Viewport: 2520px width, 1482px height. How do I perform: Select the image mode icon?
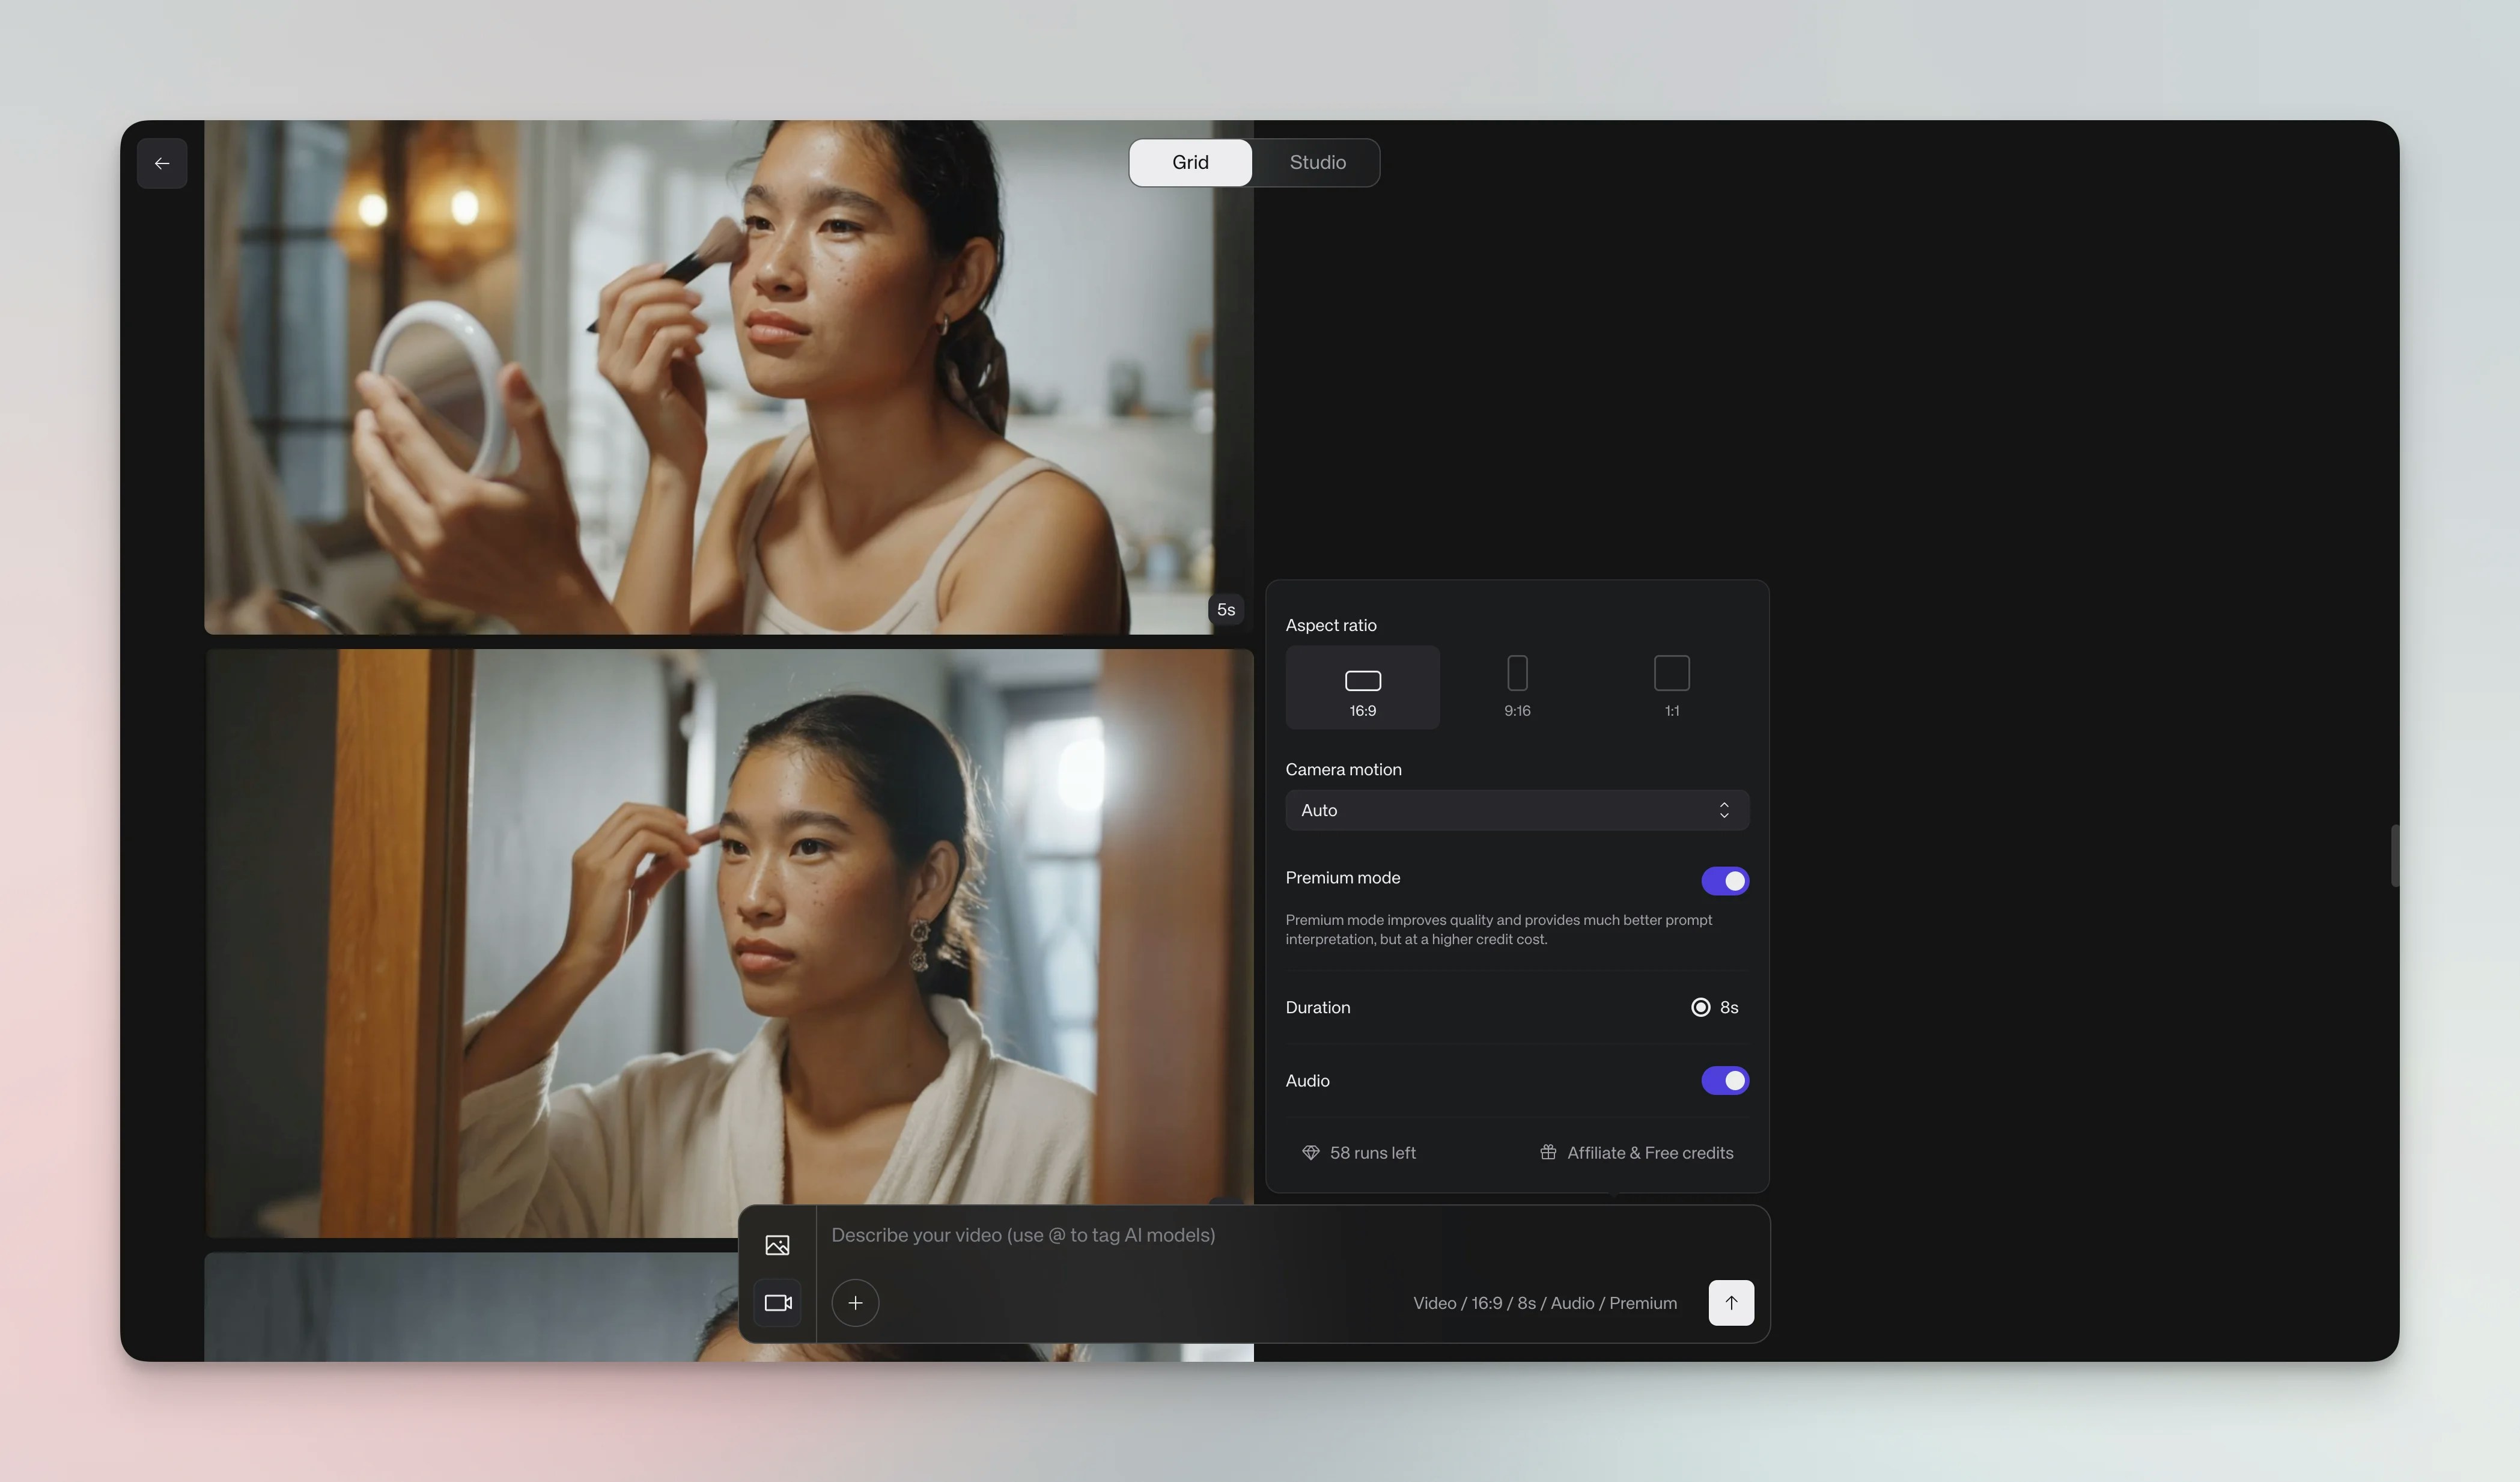(x=777, y=1245)
